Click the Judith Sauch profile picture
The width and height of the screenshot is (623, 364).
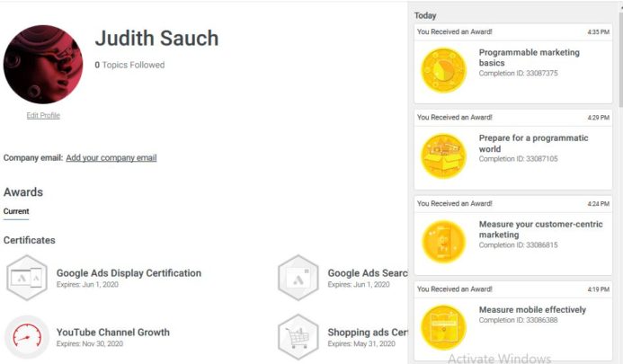43,64
